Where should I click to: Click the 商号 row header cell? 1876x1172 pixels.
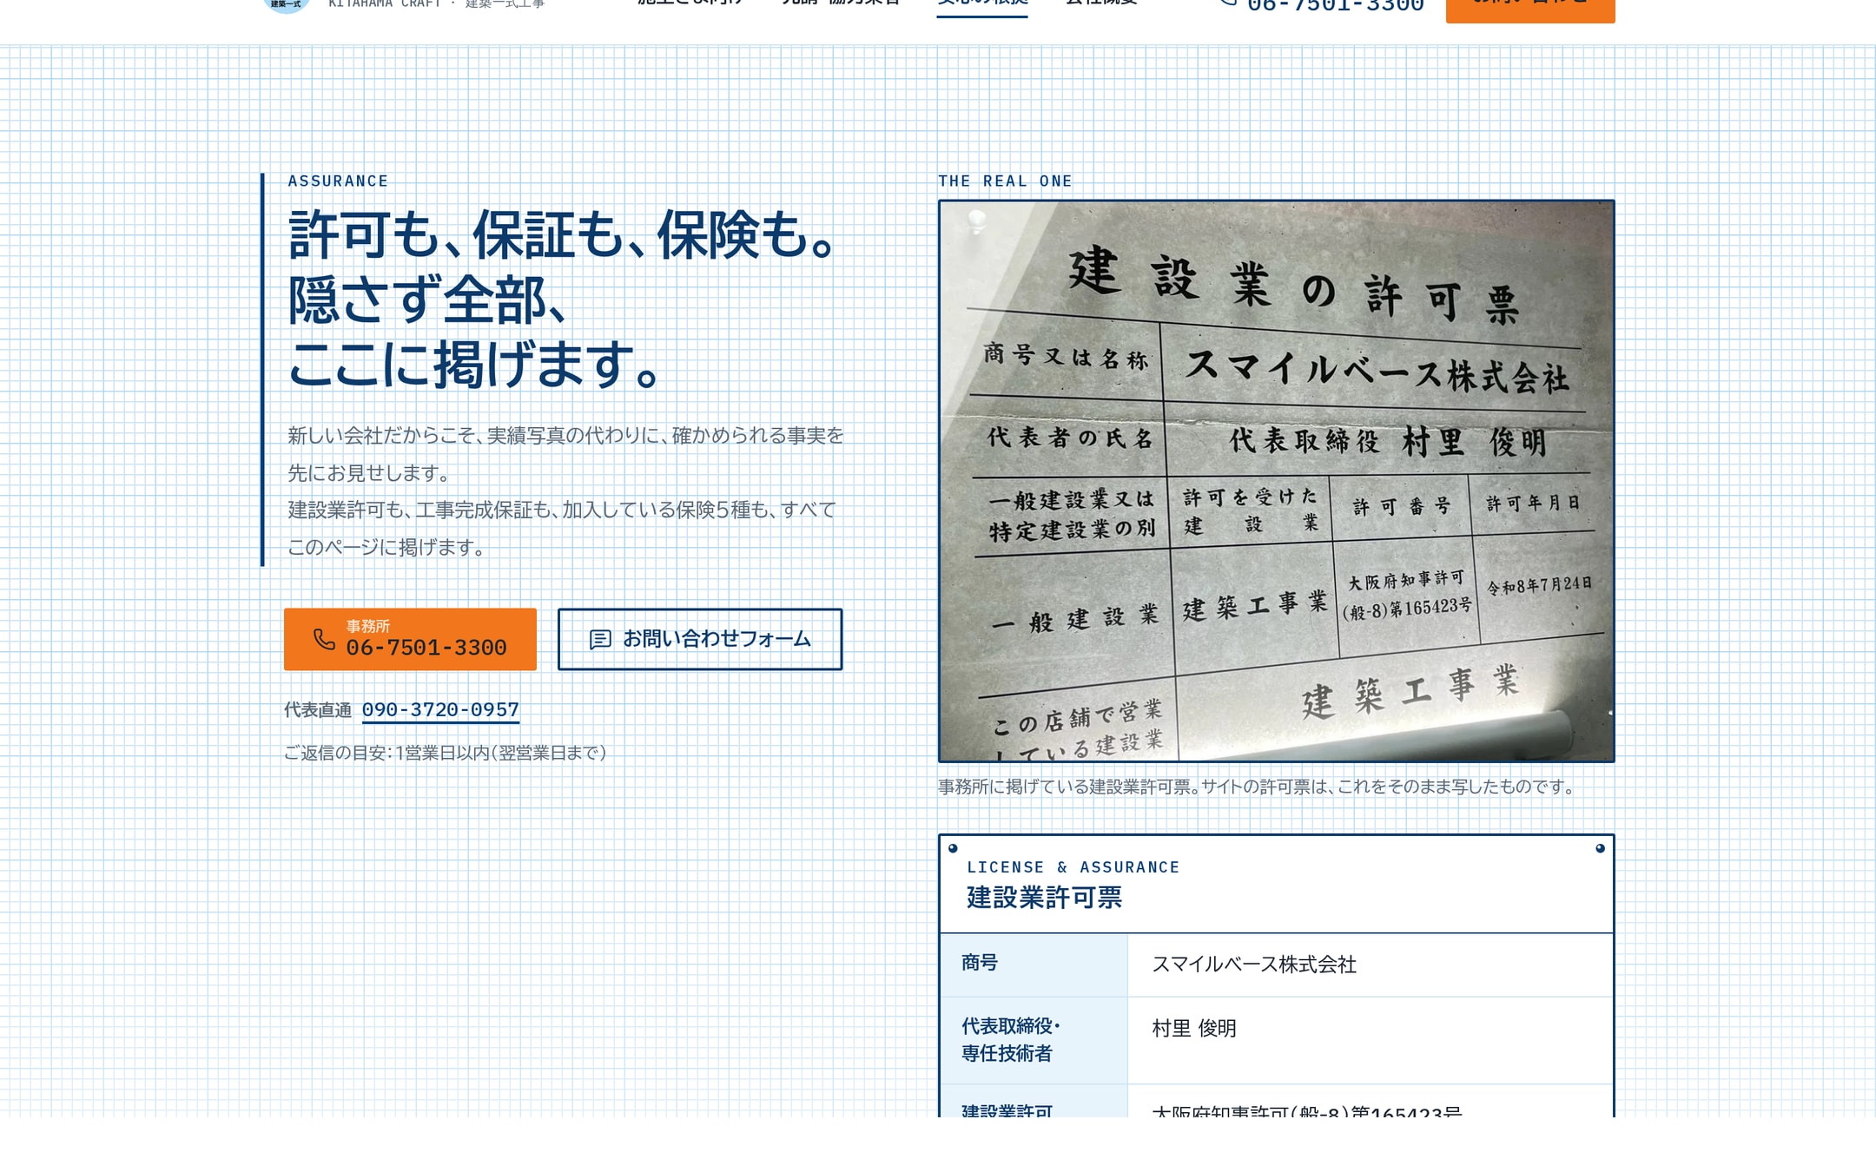(x=1034, y=965)
